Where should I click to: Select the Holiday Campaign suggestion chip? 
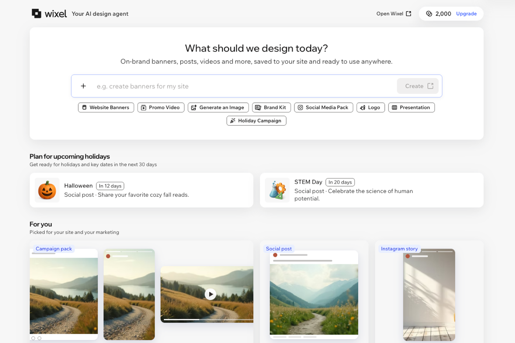pos(256,121)
